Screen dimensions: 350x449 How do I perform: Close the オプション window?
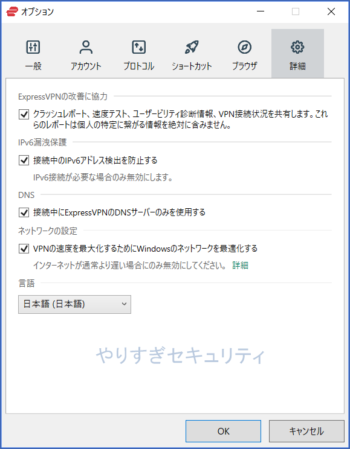pos(331,11)
